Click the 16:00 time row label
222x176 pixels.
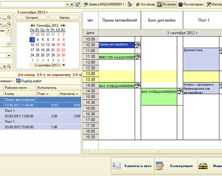(91, 108)
